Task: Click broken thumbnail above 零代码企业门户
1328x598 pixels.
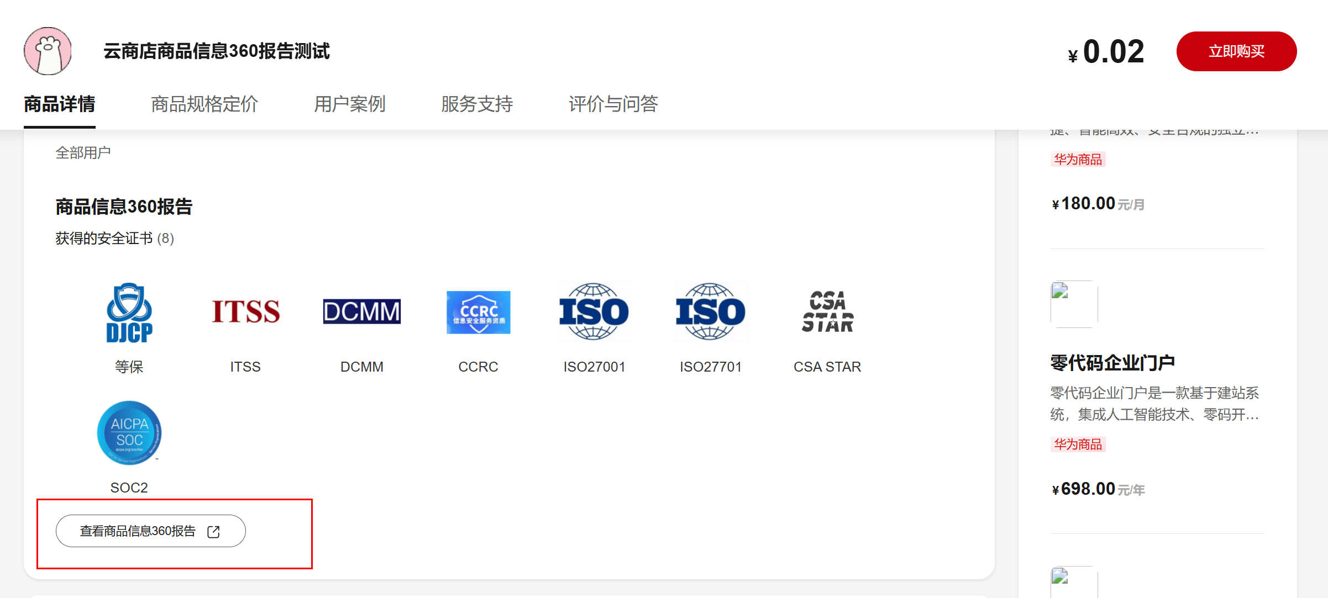Action: 1074,304
